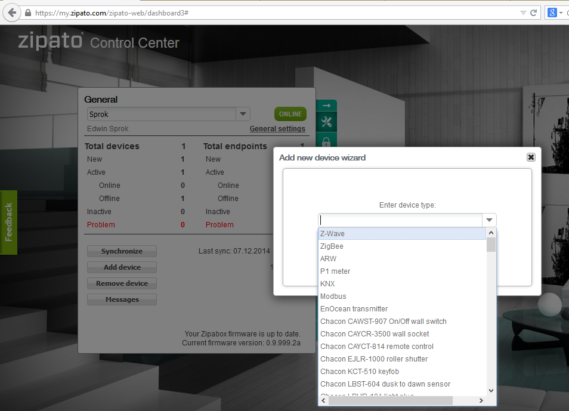Image resolution: width=569 pixels, height=411 pixels.
Task: Open the padlock security sidebar tab
Action: click(x=327, y=141)
